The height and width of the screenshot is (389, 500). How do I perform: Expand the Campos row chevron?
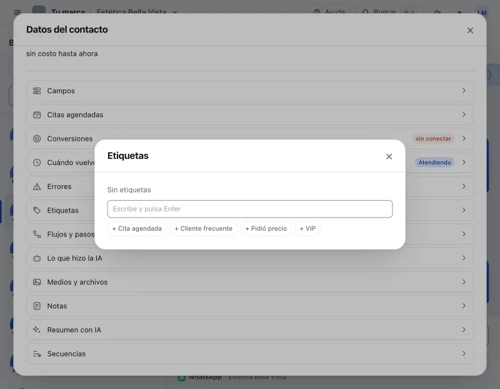click(x=464, y=91)
